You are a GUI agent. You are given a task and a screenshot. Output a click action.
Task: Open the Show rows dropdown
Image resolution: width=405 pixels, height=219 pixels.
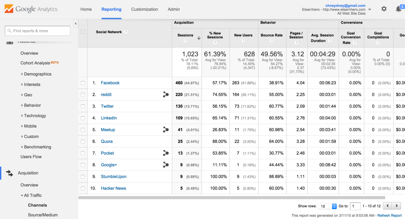(327, 206)
